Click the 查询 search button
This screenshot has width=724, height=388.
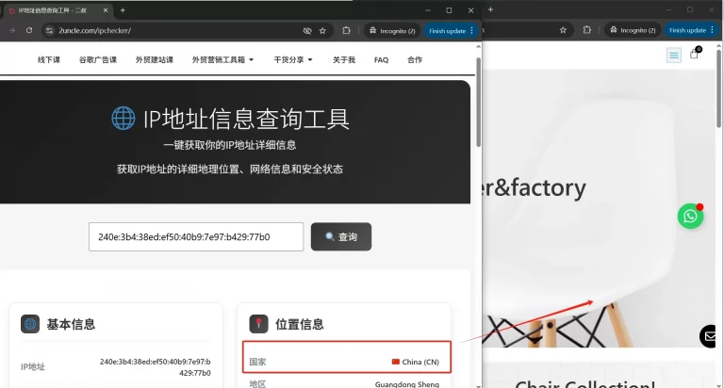[341, 236]
